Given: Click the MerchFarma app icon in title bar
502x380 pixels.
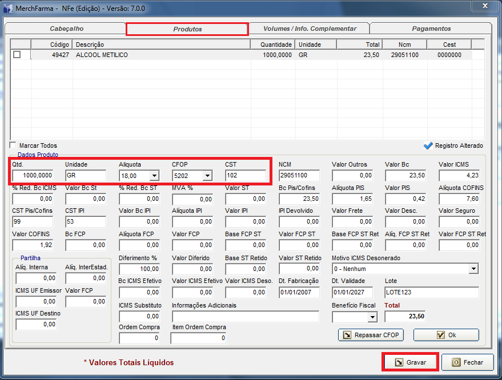Looking at the screenshot, I should [8, 7].
